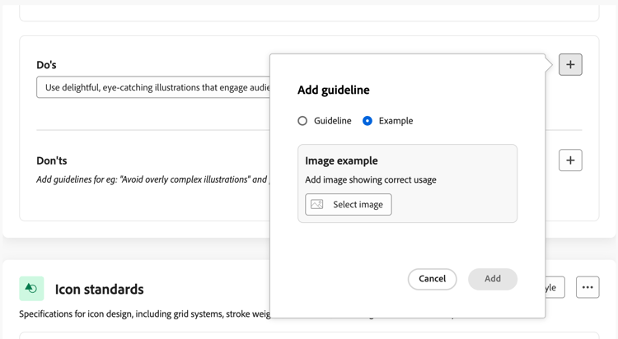The height and width of the screenshot is (339, 618).
Task: Click the partially hidden button ending in 'yle'
Action: pyautogui.click(x=554, y=287)
